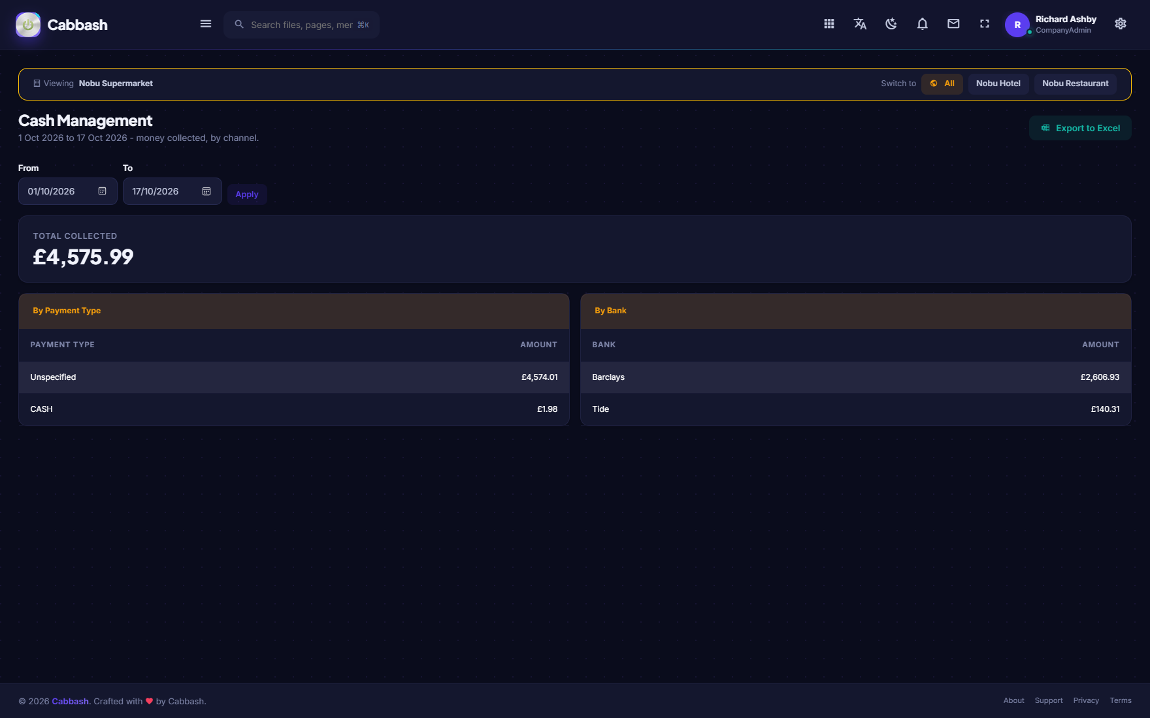The width and height of the screenshot is (1150, 718).
Task: Click the £4,574.01 amount
Action: pyautogui.click(x=540, y=377)
